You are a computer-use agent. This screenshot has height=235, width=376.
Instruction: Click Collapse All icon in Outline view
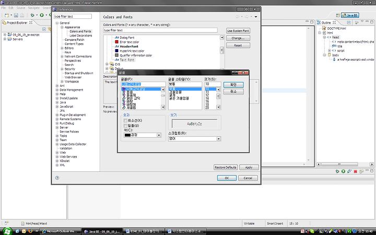349,22
